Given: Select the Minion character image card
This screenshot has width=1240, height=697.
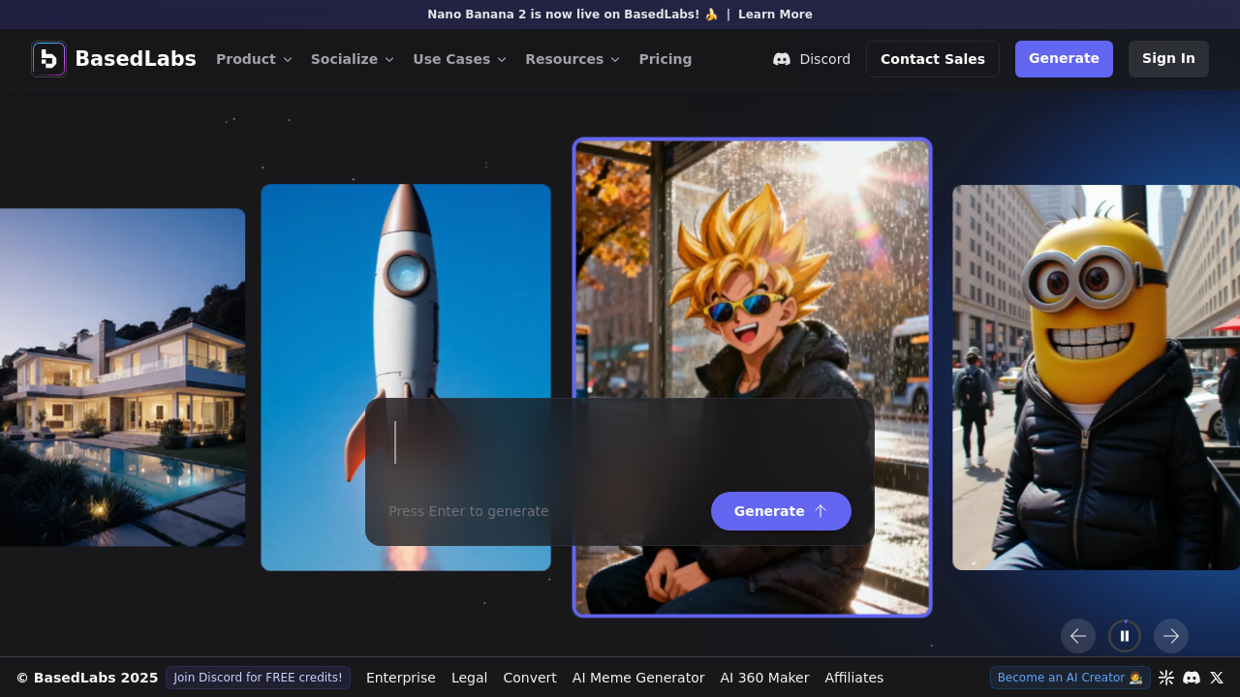Looking at the screenshot, I should [1095, 378].
